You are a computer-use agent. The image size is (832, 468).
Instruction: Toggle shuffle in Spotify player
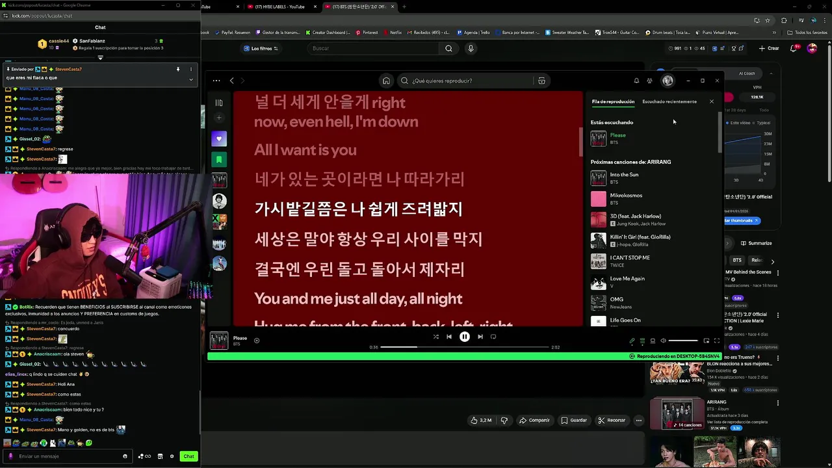click(435, 337)
